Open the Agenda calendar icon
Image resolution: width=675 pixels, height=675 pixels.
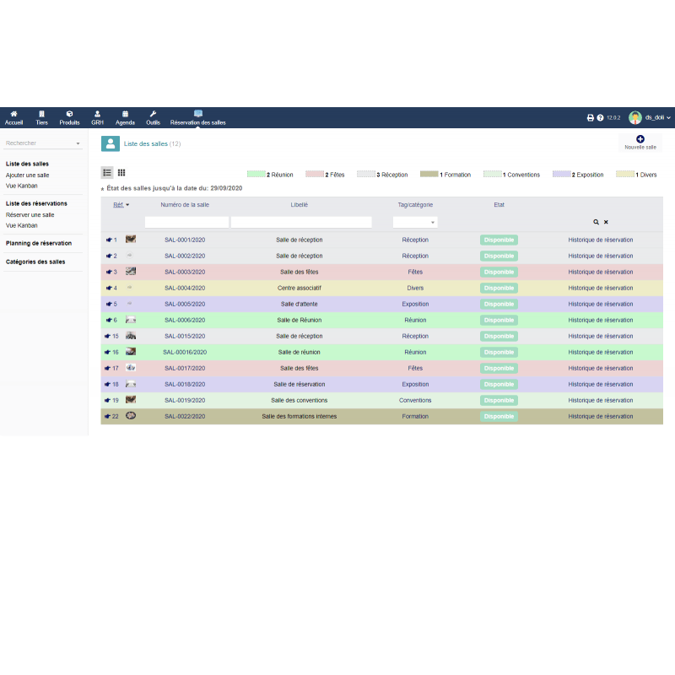click(125, 114)
